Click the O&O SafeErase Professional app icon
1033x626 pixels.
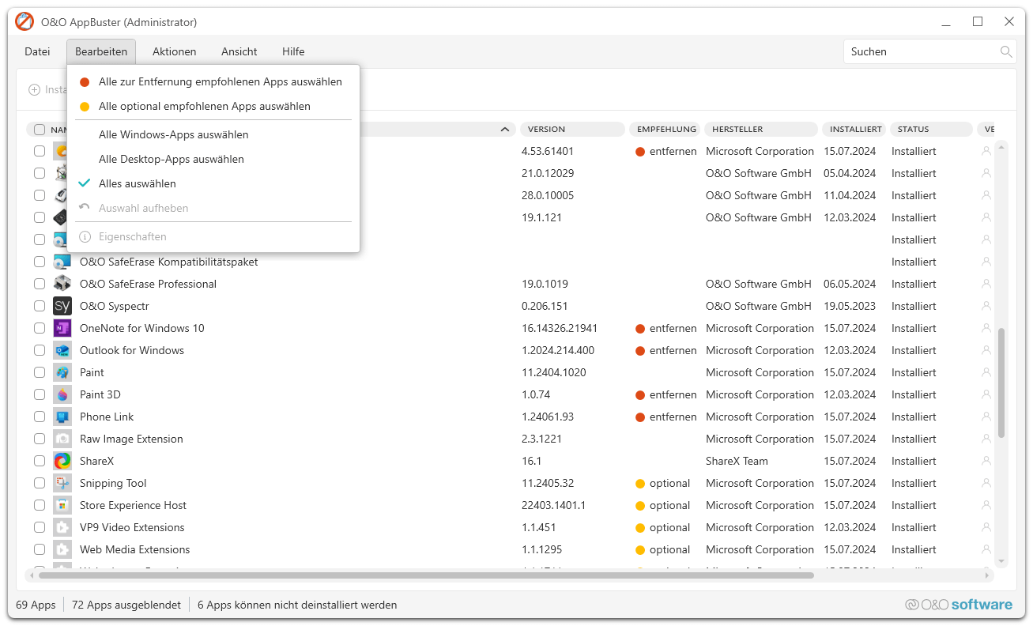[62, 284]
